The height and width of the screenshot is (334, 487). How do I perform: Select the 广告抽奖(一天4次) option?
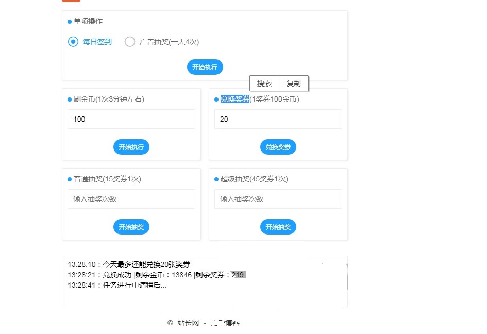130,42
